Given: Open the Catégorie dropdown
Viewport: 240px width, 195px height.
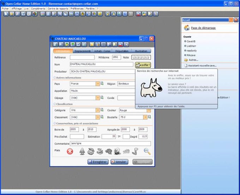Looking at the screenshot, I should pos(98,110).
